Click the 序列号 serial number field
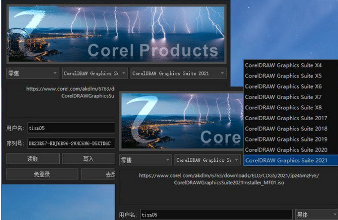This screenshot has height=220, width=338. pos(71,143)
